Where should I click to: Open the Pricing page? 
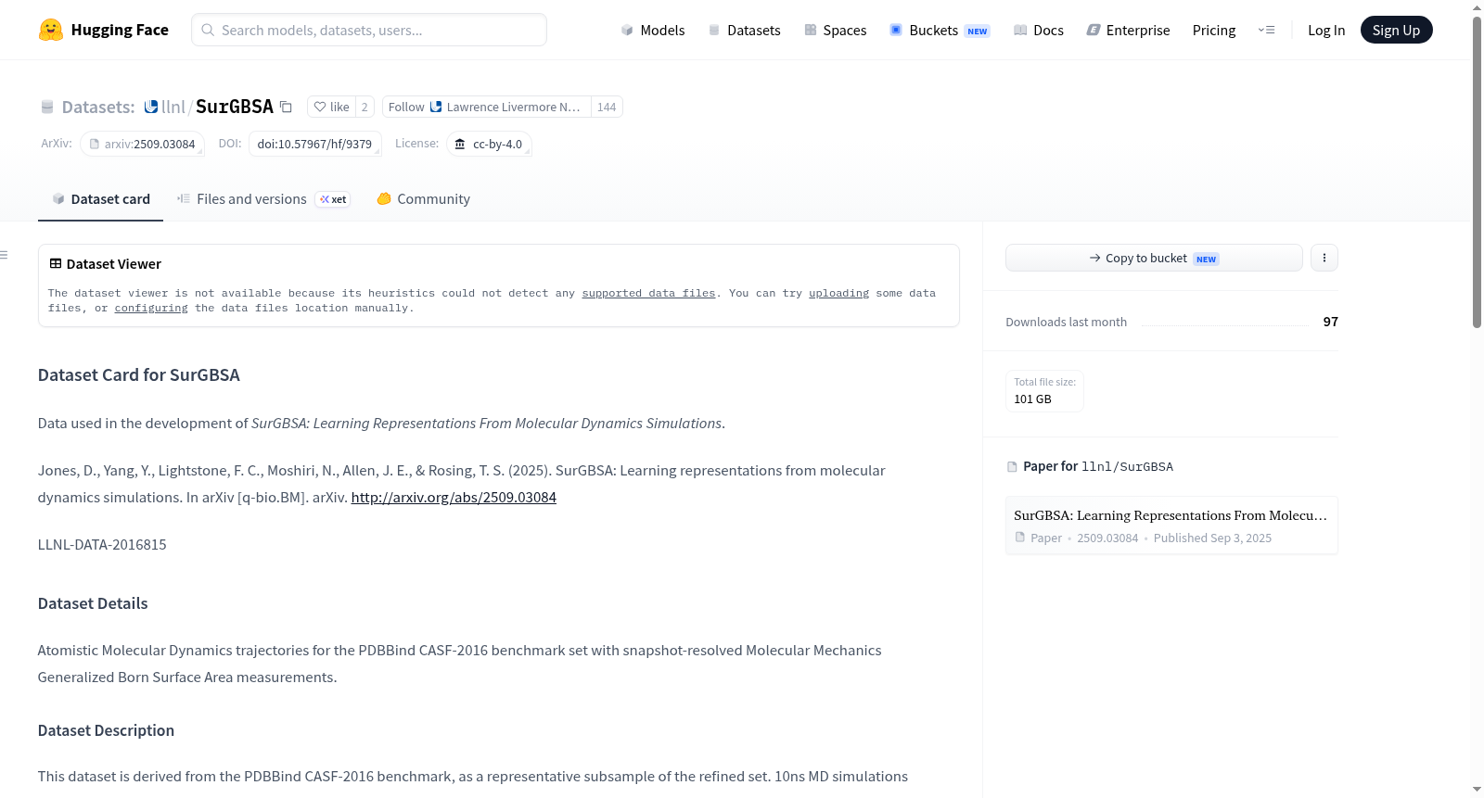coord(1214,31)
